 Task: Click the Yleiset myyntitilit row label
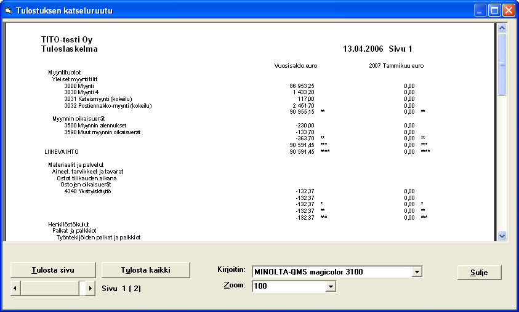point(74,79)
